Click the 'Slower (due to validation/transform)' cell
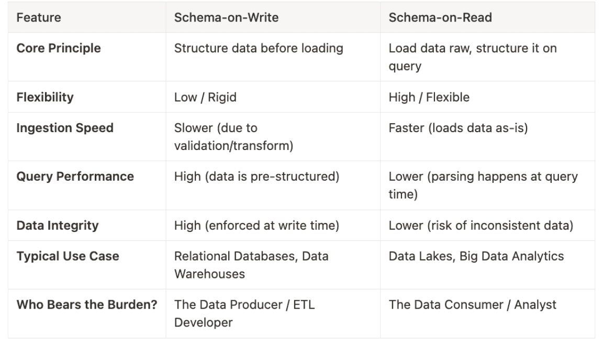The height and width of the screenshot is (339, 604). (x=233, y=136)
